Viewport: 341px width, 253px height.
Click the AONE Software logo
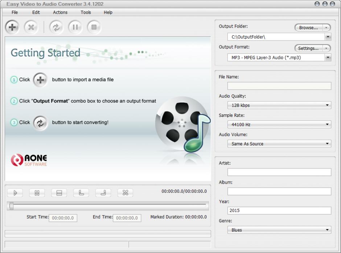click(x=29, y=160)
